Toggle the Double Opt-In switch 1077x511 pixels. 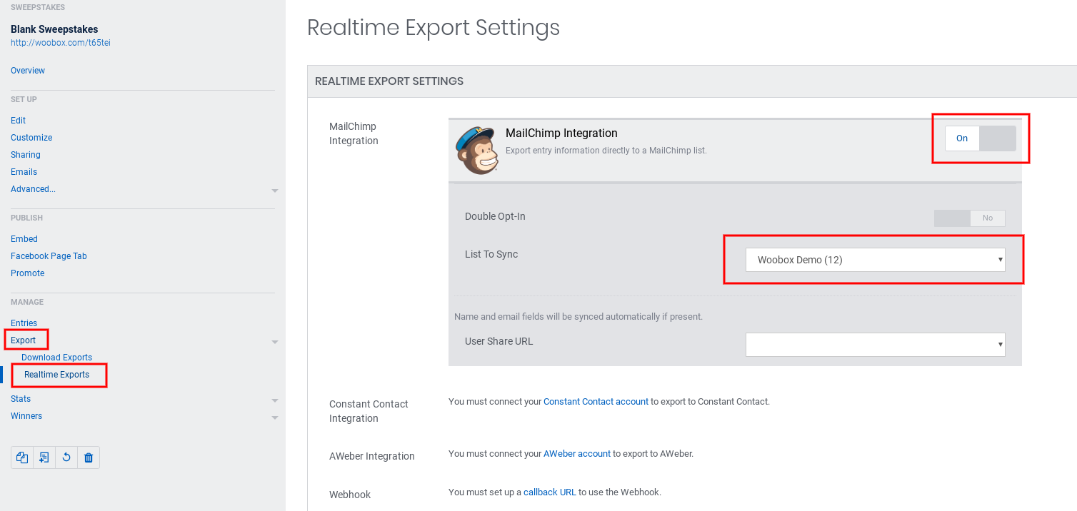coord(969,218)
